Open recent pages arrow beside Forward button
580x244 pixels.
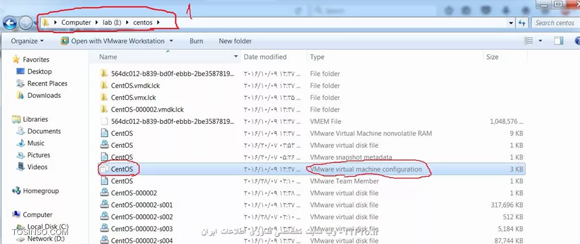[36, 24]
